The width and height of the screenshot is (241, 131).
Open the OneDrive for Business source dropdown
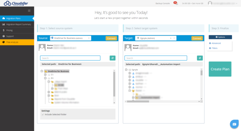click(71, 38)
